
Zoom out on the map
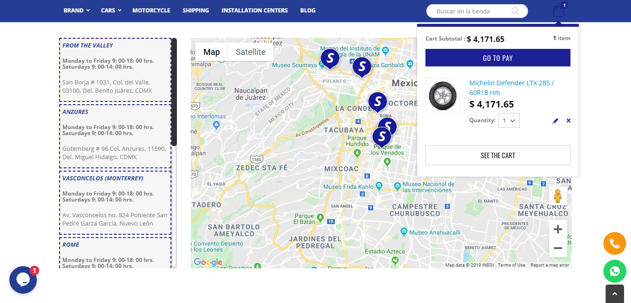(x=558, y=248)
